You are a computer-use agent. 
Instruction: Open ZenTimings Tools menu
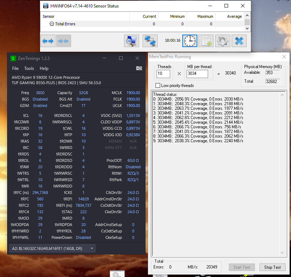29,68
